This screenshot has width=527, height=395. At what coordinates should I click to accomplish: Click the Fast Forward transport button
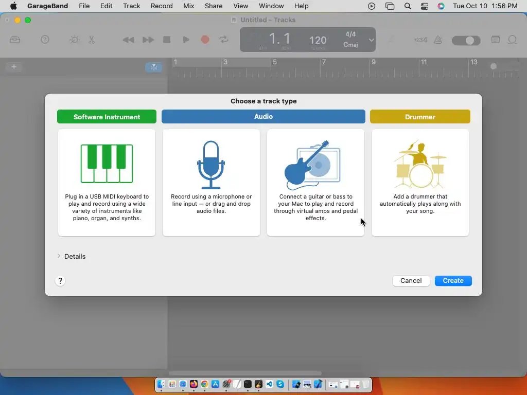148,40
